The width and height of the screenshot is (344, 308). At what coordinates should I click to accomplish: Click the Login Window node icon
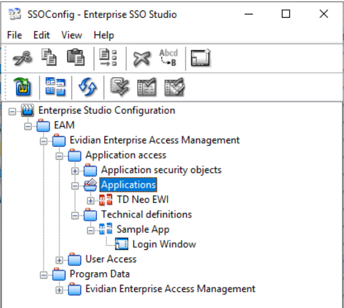click(x=121, y=244)
